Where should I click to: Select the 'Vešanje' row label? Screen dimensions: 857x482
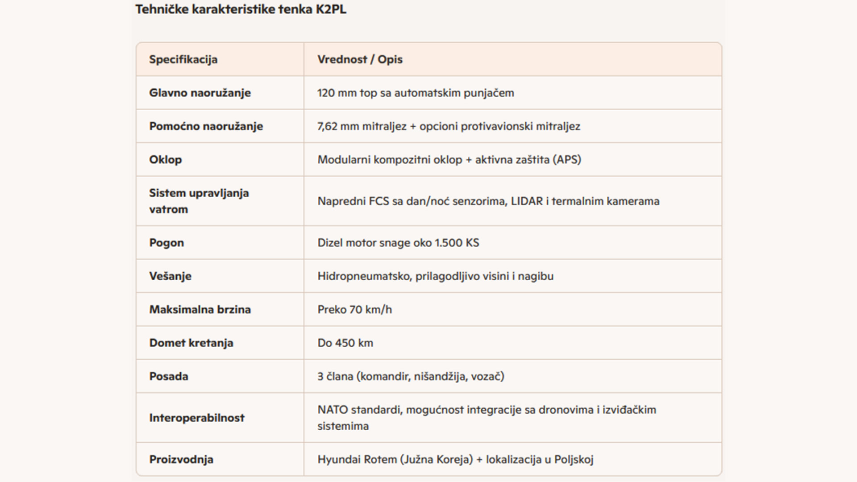tap(171, 276)
